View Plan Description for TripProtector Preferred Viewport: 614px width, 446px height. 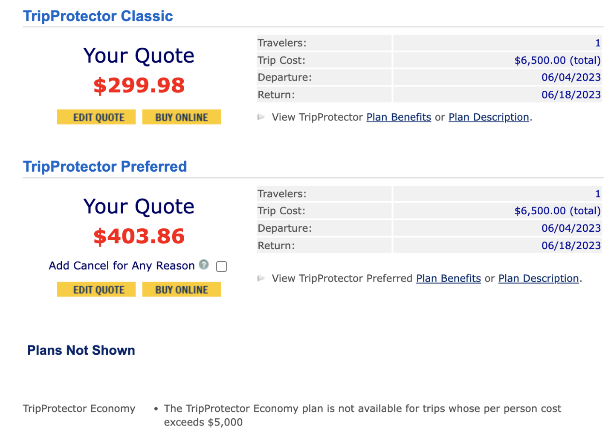point(539,279)
